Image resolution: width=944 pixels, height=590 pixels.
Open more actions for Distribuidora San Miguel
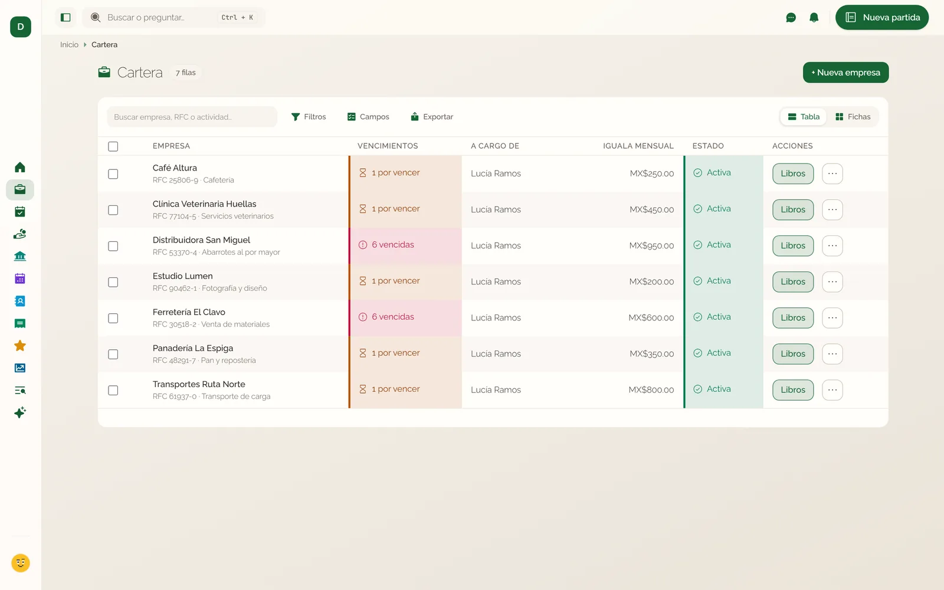[832, 245]
